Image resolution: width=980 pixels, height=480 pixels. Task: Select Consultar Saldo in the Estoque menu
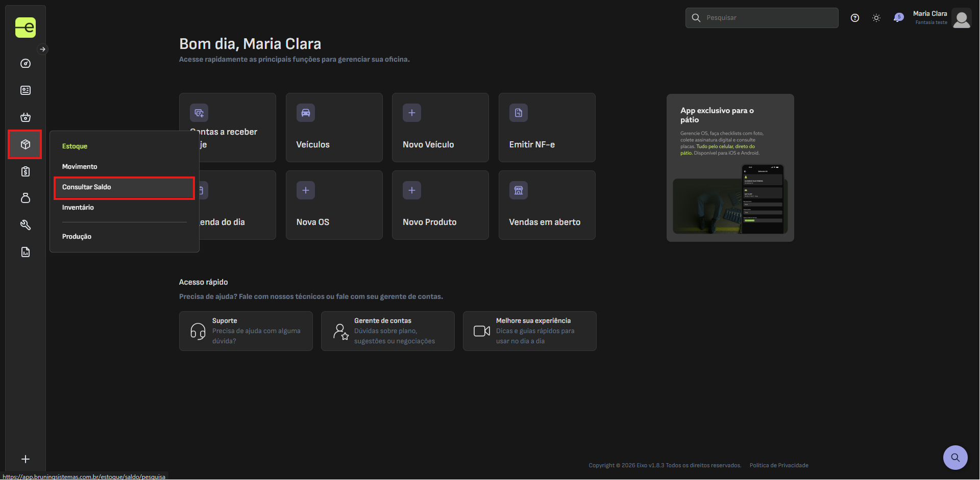pyautogui.click(x=124, y=188)
